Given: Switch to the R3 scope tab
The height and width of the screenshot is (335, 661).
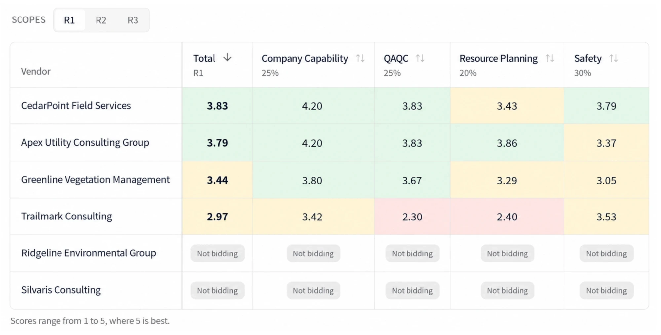Looking at the screenshot, I should tap(133, 20).
